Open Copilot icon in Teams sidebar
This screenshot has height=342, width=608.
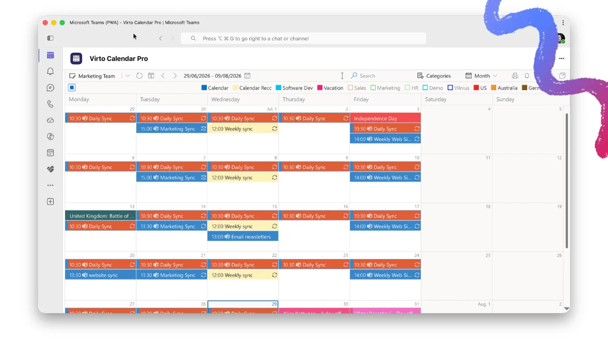50,136
